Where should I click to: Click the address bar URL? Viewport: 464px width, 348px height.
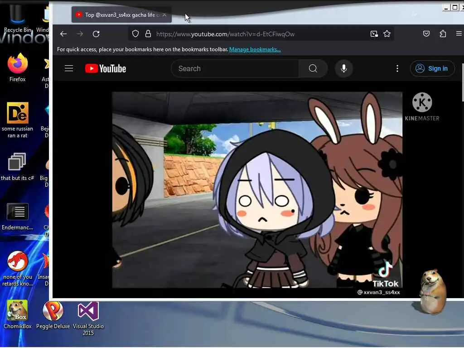point(226,34)
